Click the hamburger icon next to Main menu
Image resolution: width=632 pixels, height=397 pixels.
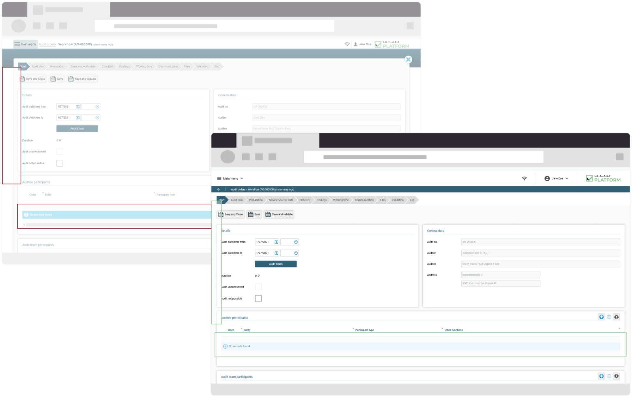coord(219,178)
